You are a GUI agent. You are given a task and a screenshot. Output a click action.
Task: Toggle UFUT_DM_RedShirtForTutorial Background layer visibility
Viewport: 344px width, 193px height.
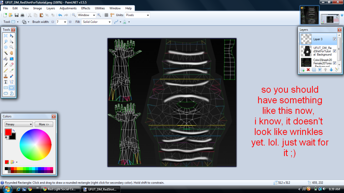point(335,51)
